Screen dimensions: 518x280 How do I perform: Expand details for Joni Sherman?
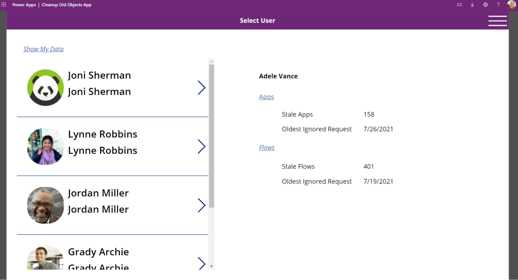[x=201, y=87]
